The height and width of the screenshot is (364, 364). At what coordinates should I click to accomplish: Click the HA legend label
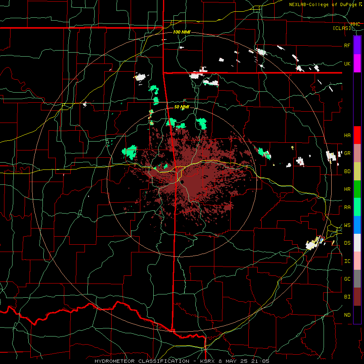click(x=347, y=135)
